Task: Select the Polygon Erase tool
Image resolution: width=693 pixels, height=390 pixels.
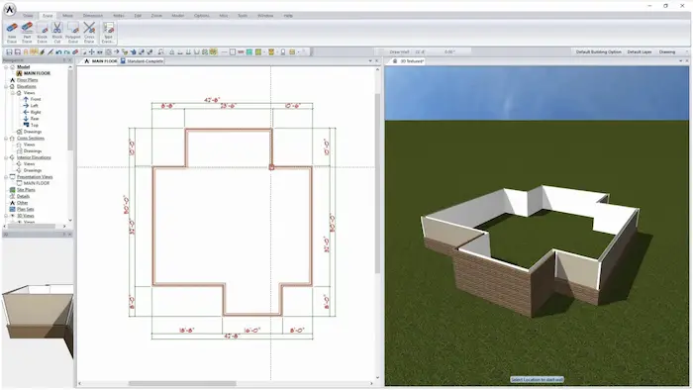Action: pos(73,33)
